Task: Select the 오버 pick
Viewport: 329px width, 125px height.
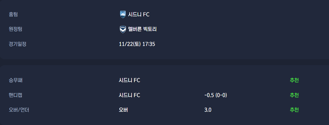Action: [123, 110]
